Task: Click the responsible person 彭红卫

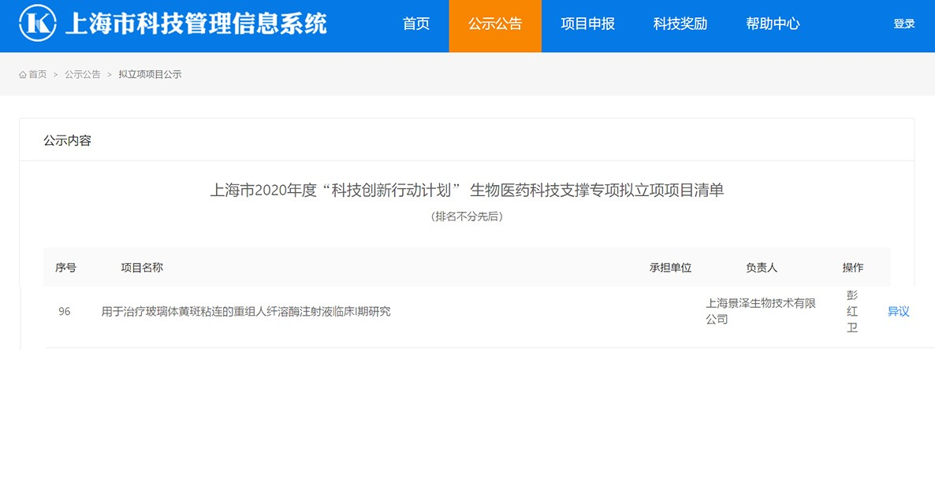Action: pyautogui.click(x=852, y=312)
